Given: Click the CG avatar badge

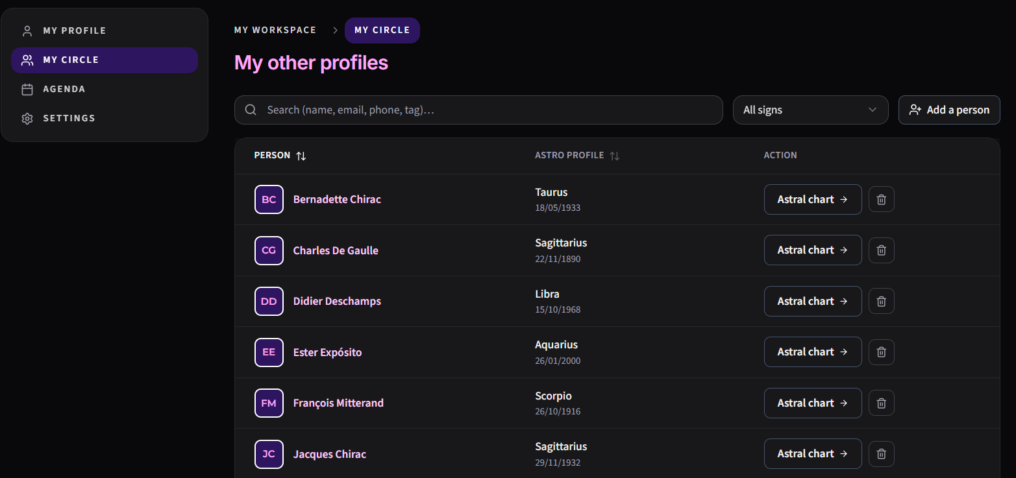Looking at the screenshot, I should (x=269, y=250).
